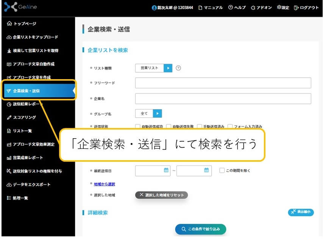Collapse detail search with 表示縮小 button
This screenshot has width=323, height=239.
pyautogui.click(x=301, y=212)
